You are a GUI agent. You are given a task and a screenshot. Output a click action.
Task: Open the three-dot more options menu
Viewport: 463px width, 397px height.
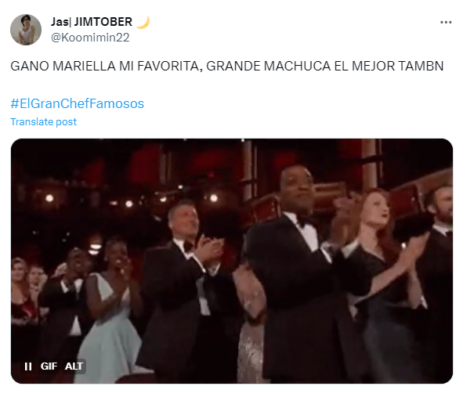tap(446, 22)
